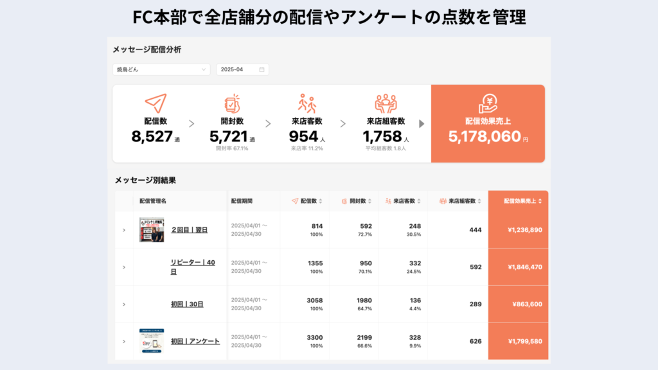This screenshot has height=370, width=658.
Task: Expand the リピーター｜40日 row
Action: pos(124,267)
